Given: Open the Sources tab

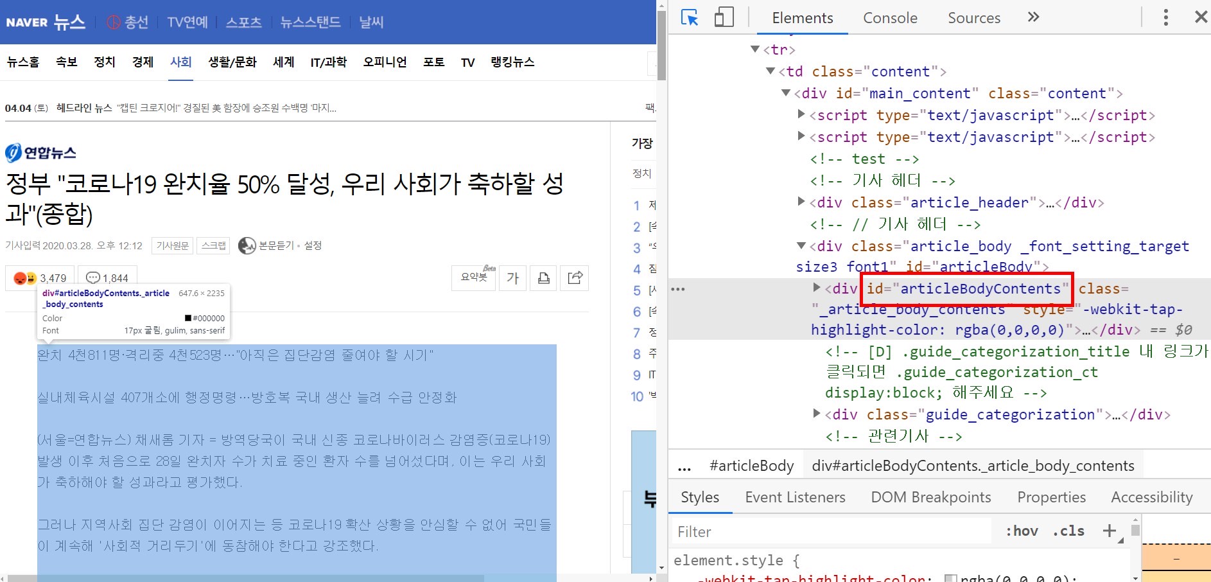Looking at the screenshot, I should [974, 18].
